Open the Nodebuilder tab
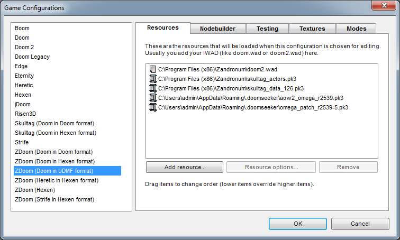Viewport: 400px width, 240px height. pyautogui.click(x=217, y=29)
